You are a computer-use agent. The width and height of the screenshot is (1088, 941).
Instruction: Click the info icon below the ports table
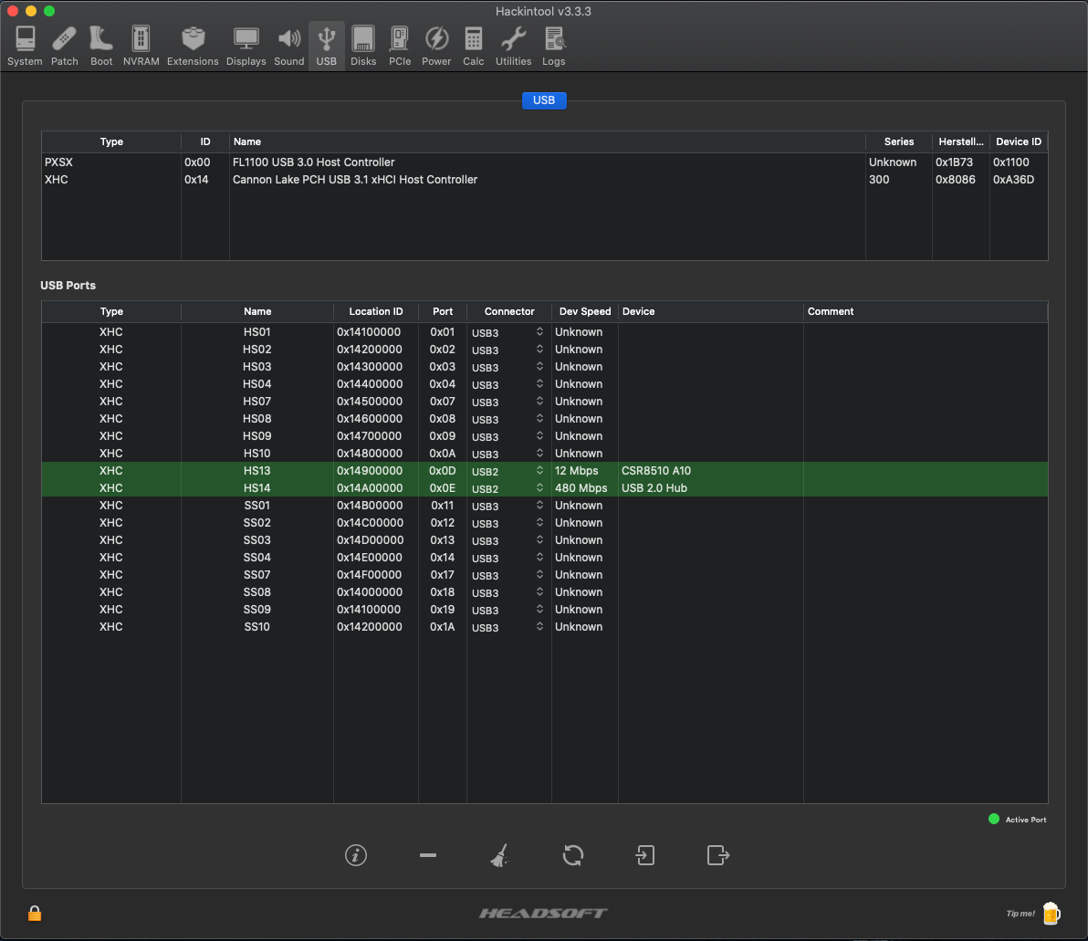click(x=356, y=855)
